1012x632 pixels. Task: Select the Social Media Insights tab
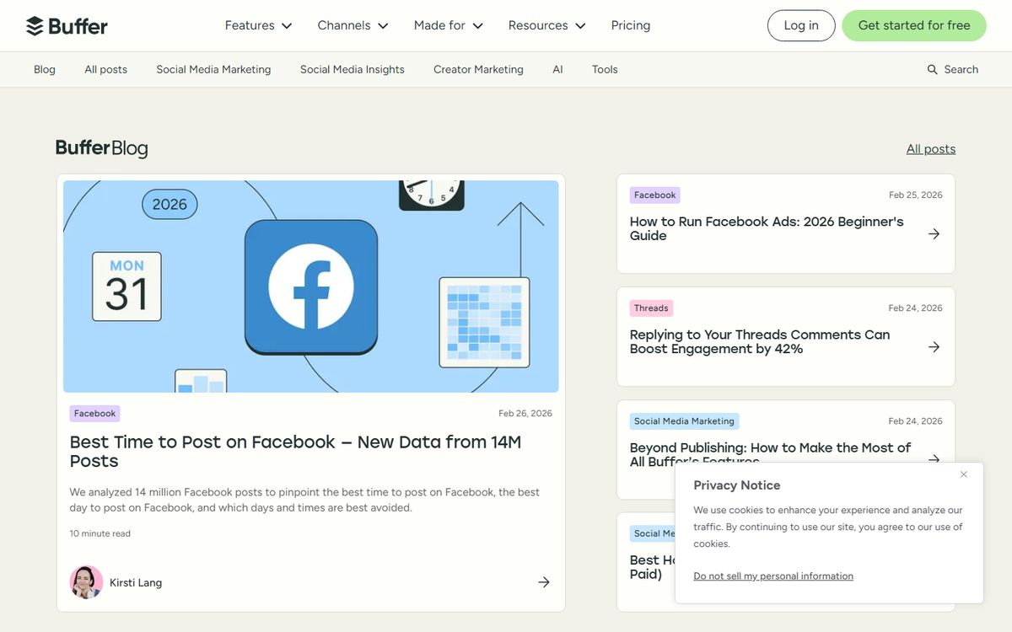352,70
